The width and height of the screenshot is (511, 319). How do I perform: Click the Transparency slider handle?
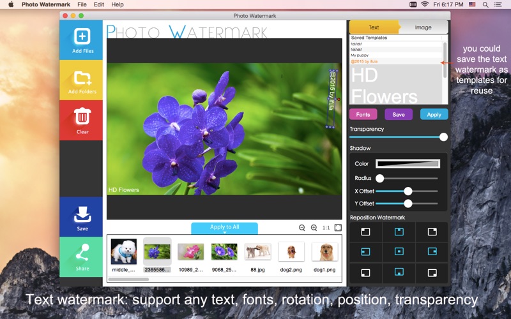pyautogui.click(x=443, y=137)
